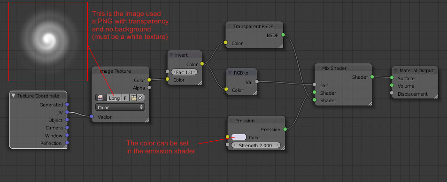The image size is (447, 182).
Task: Toggle the F fake user button
Action: (x=125, y=98)
